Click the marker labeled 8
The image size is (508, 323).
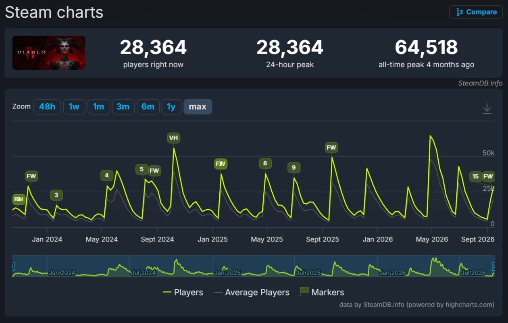tap(265, 163)
